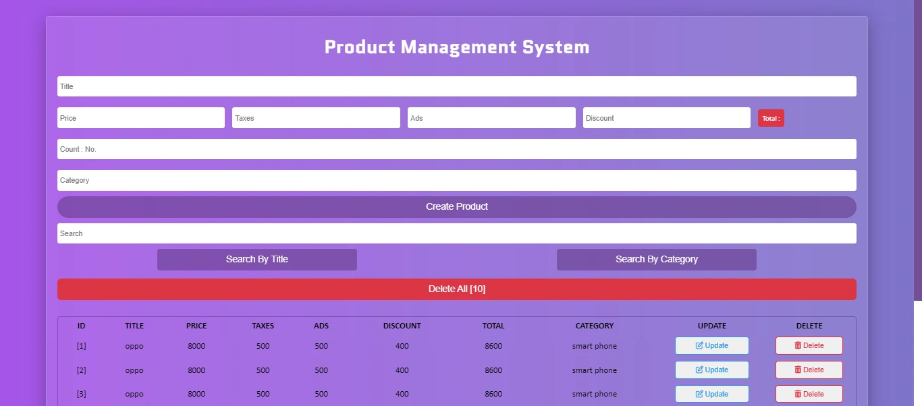Click the edit icon for product ID 3
Screen dimensions: 922x406
tap(700, 393)
